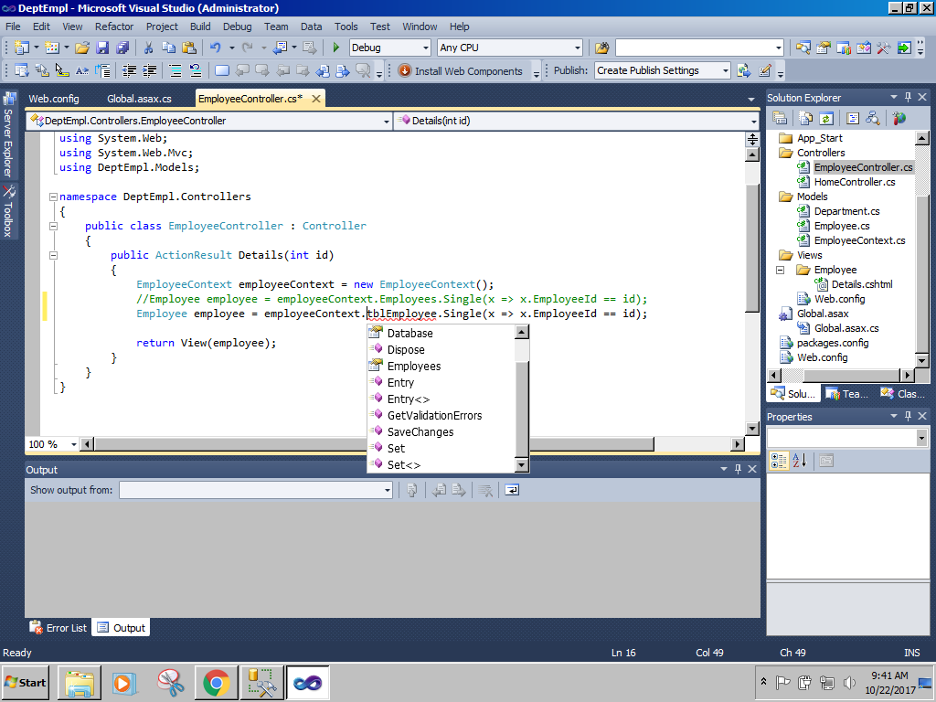Open the Create Publish Settings dropdown
This screenshot has width=936, height=702.
tap(725, 70)
